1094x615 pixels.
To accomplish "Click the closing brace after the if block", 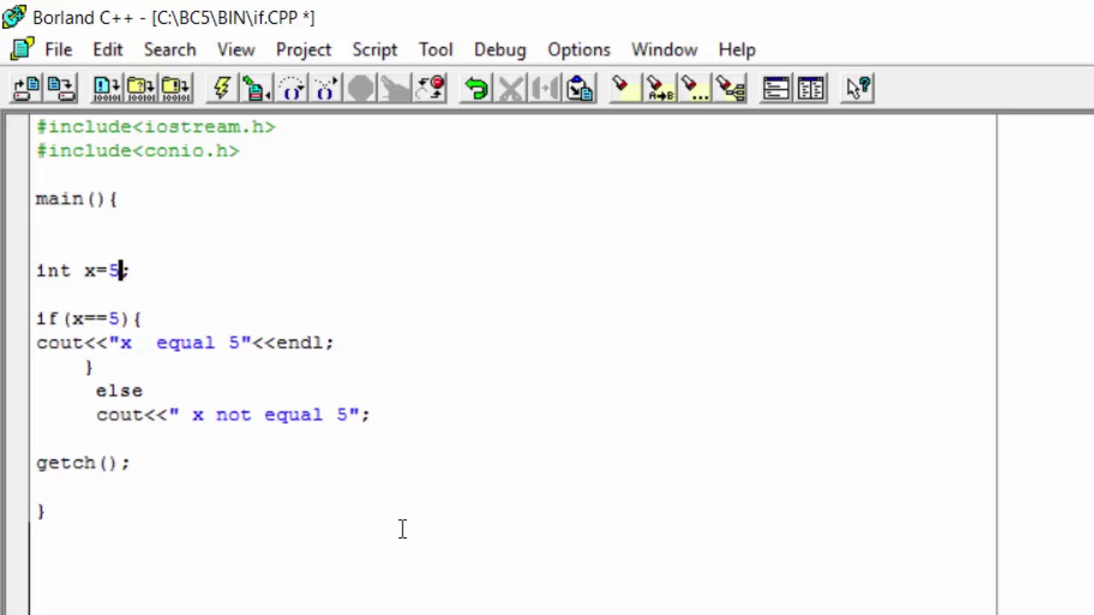I will pos(89,366).
